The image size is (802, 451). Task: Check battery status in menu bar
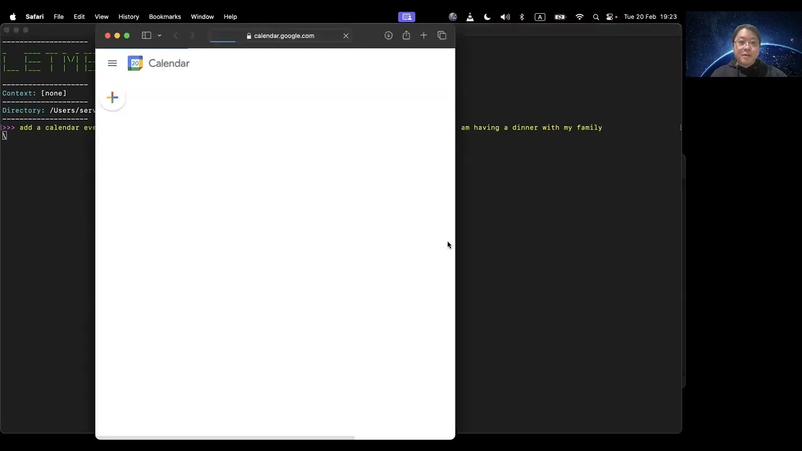coord(560,17)
